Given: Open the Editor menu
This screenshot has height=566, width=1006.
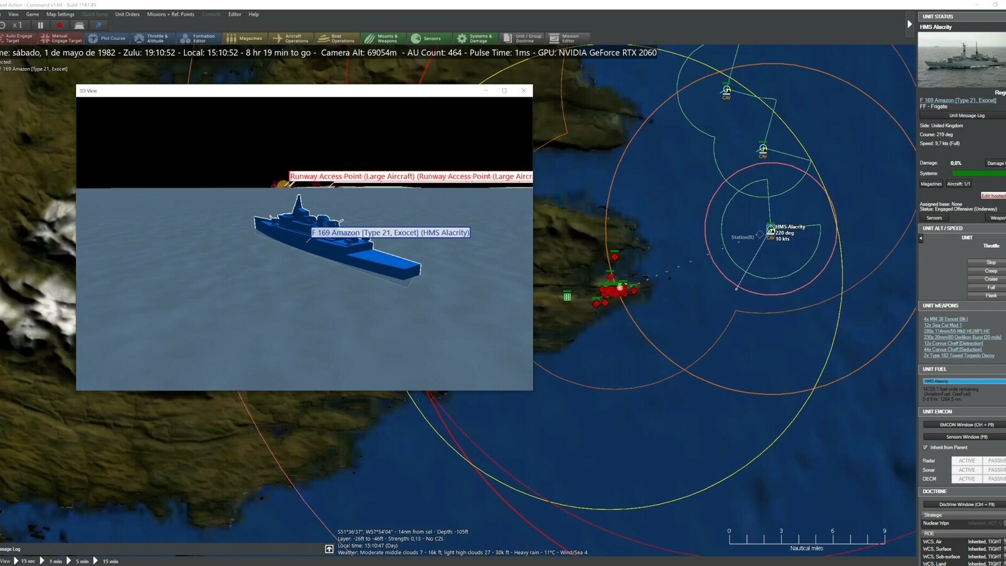Looking at the screenshot, I should coord(235,14).
